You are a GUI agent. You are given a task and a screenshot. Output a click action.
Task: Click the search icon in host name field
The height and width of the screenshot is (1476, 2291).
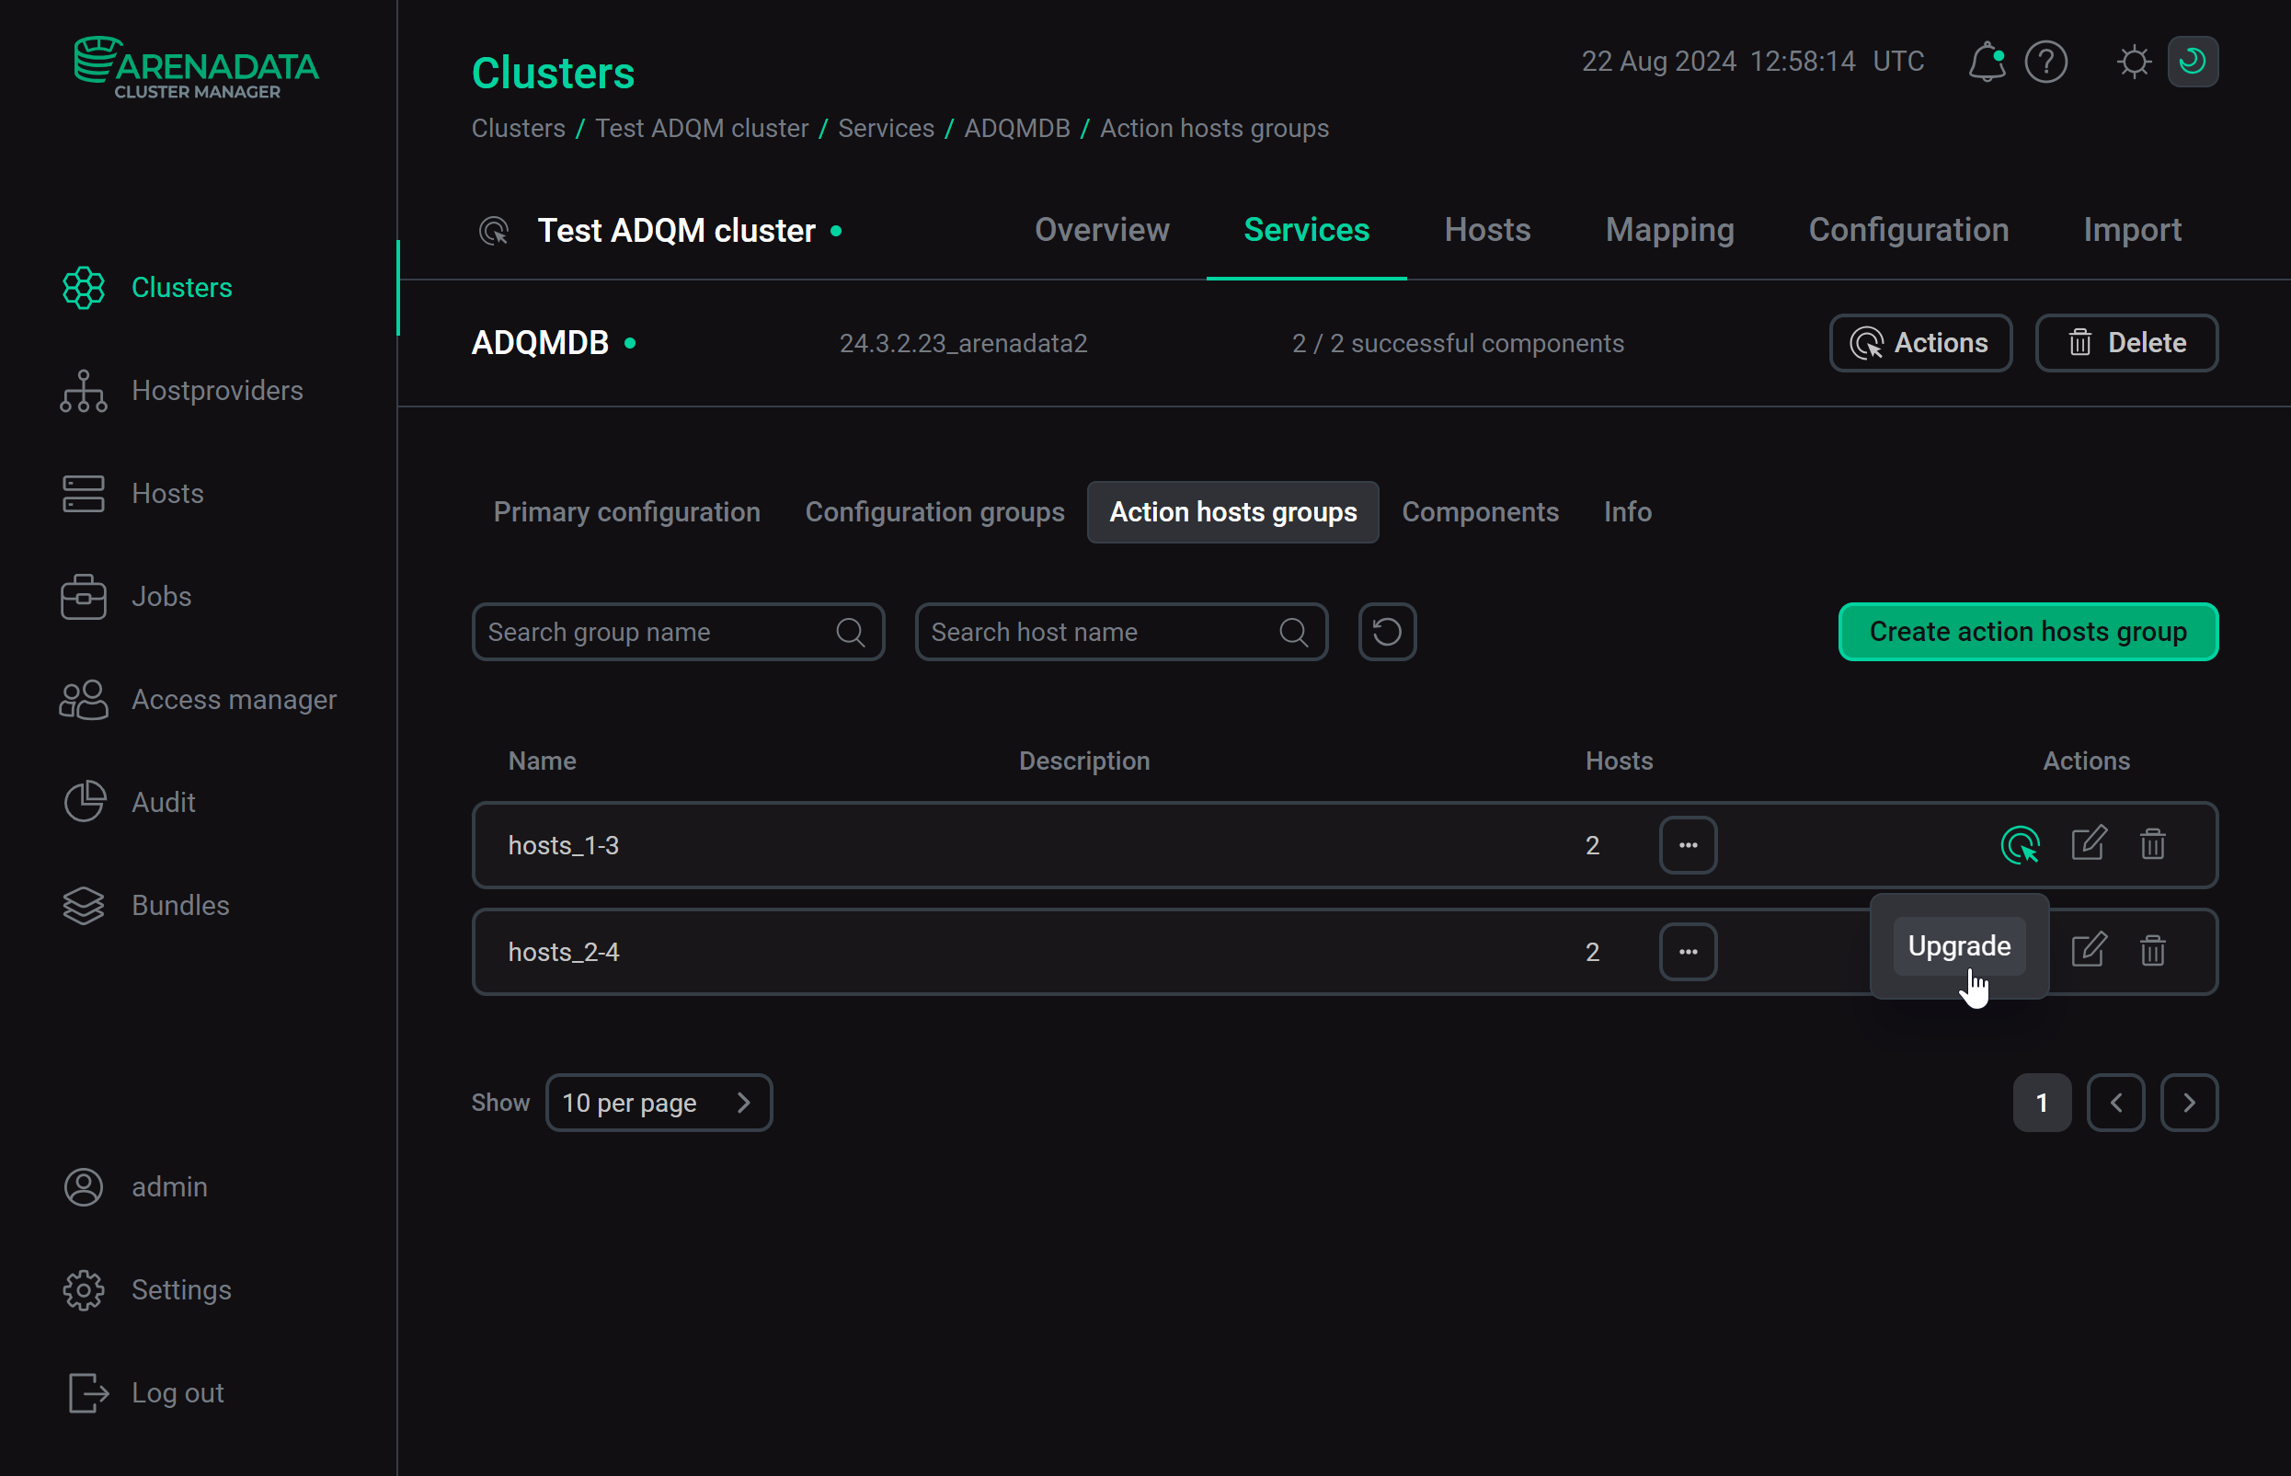(1293, 632)
